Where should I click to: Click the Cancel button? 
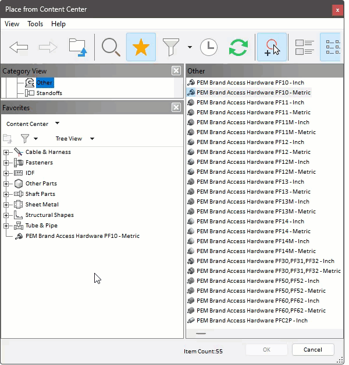point(313,349)
